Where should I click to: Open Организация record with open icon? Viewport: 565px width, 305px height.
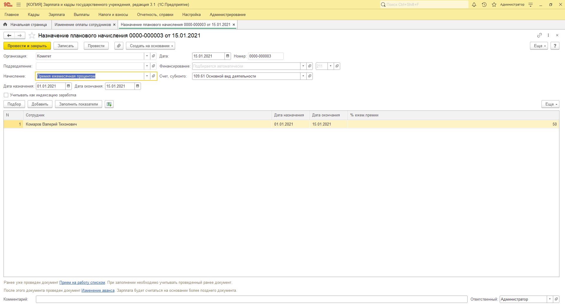point(153,56)
